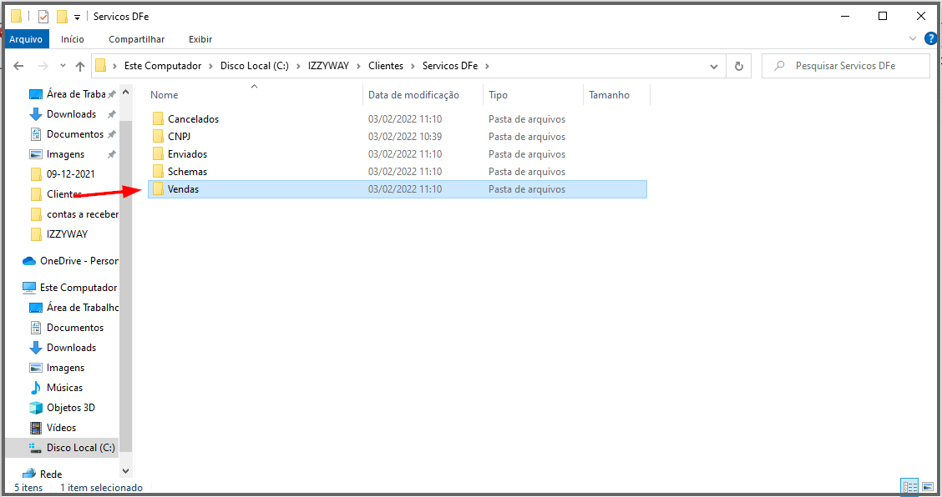Switch to details view in status bar
This screenshot has width=942, height=497.
click(x=909, y=486)
